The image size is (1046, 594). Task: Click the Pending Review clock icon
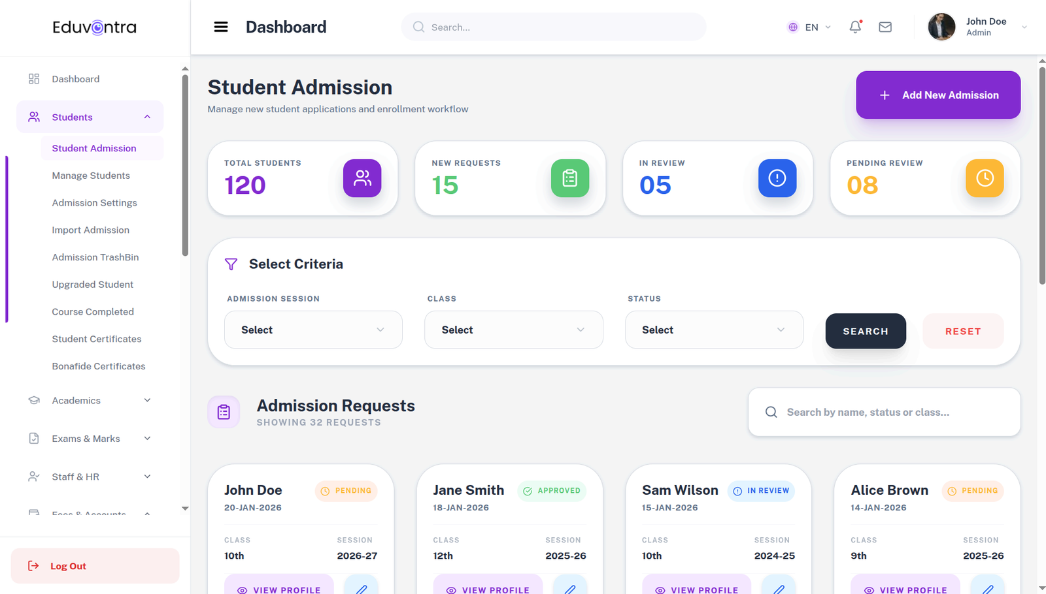click(985, 178)
